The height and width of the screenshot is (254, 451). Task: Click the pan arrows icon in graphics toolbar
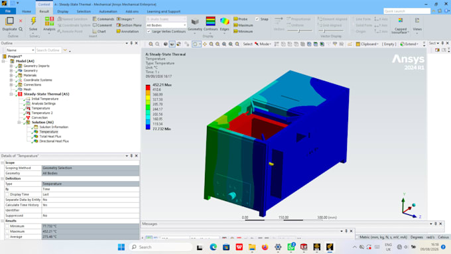[x=204, y=44]
